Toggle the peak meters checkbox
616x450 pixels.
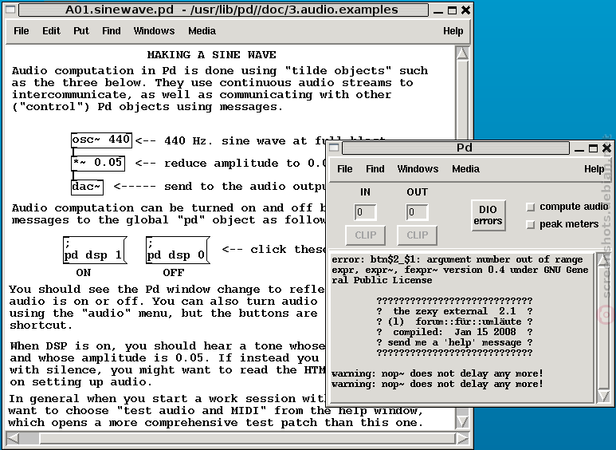click(x=531, y=224)
